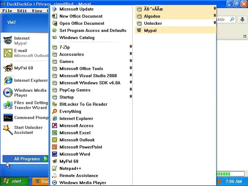
Task: Launch Windows Media Player from programs list
Action: point(91,183)
